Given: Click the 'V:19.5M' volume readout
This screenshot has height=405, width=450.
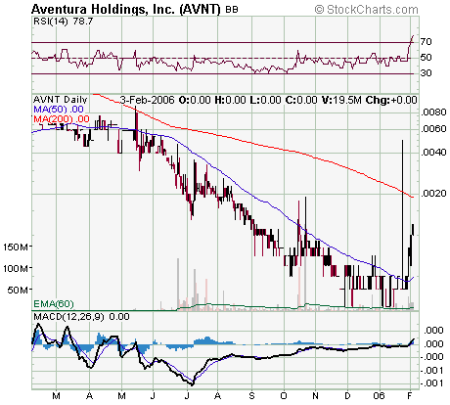Looking at the screenshot, I should 341,100.
